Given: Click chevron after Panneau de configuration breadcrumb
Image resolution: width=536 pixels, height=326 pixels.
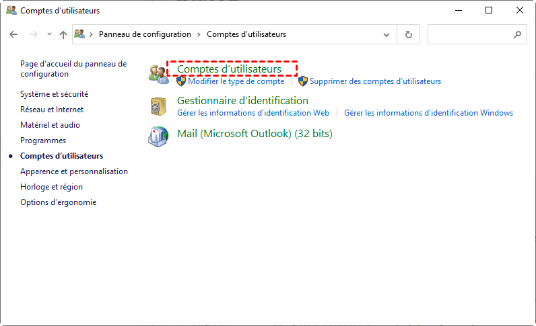Looking at the screenshot, I should coord(199,34).
